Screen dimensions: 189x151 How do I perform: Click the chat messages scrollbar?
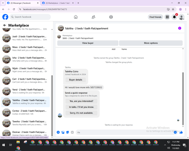183,99
